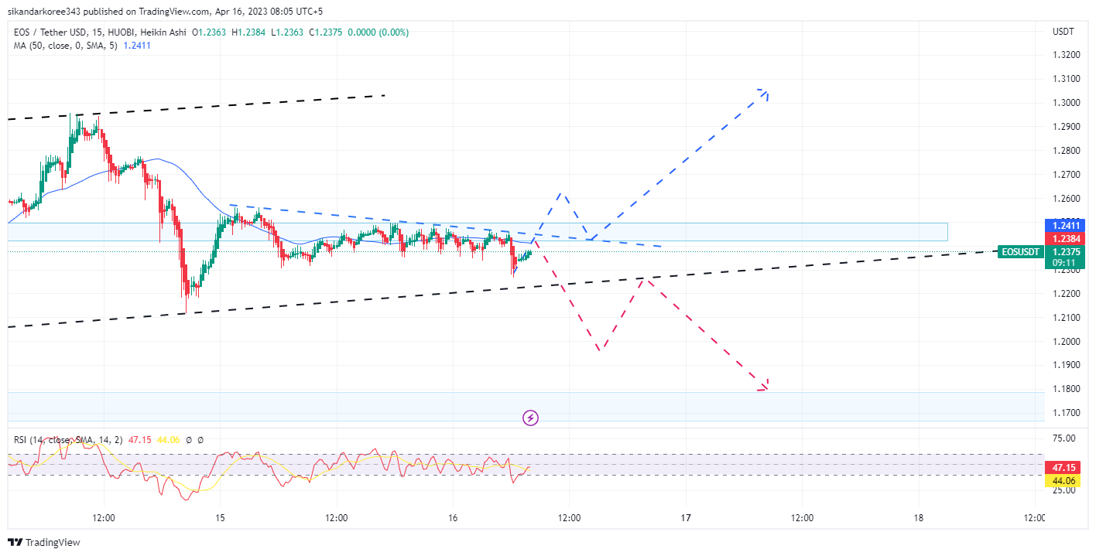Click the 1.2700 price axis label
The height and width of the screenshot is (556, 1096).
pos(1066,175)
